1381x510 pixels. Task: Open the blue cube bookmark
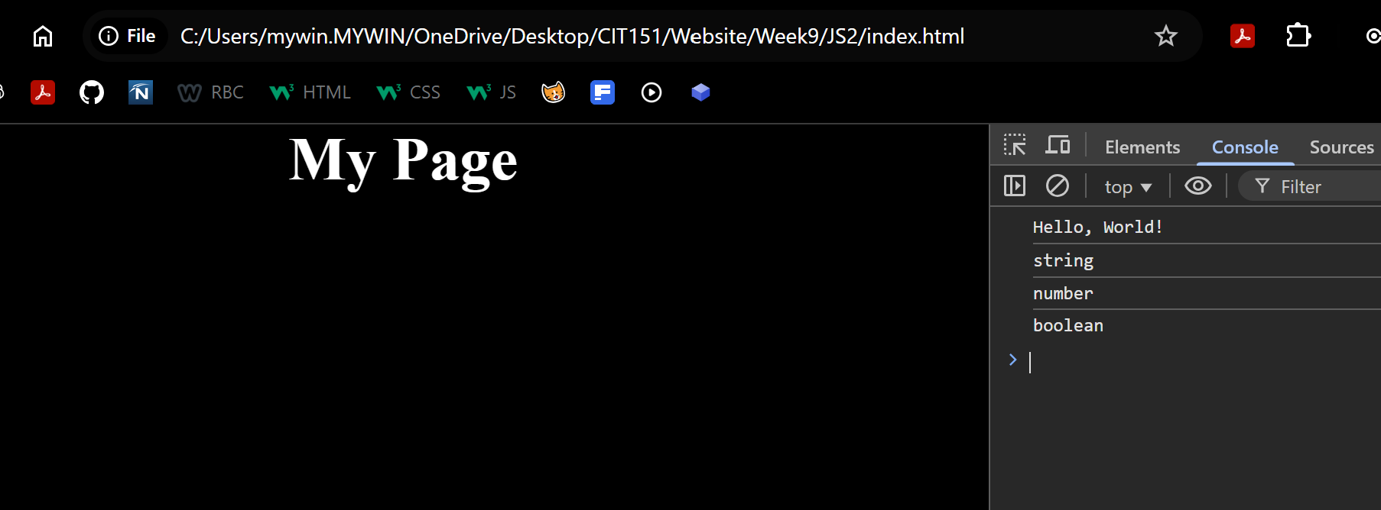[700, 92]
